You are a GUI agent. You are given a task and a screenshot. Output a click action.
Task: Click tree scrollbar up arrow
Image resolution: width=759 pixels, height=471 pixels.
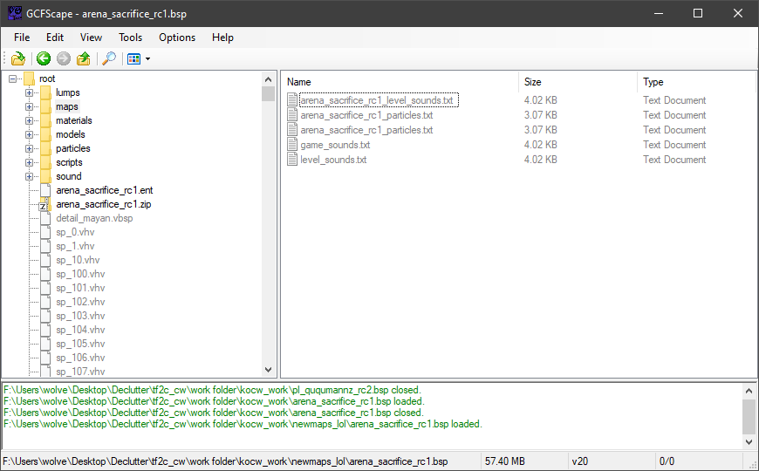(x=269, y=79)
